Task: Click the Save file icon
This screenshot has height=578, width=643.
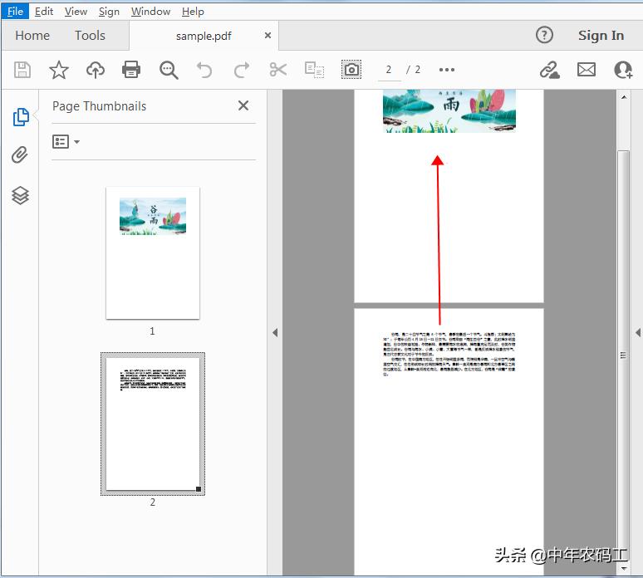Action: pyautogui.click(x=22, y=70)
